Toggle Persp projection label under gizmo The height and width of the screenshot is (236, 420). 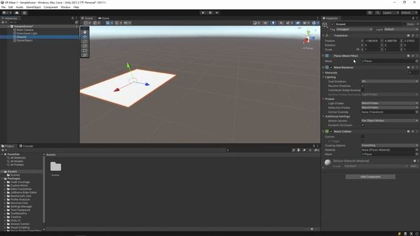[x=308, y=49]
